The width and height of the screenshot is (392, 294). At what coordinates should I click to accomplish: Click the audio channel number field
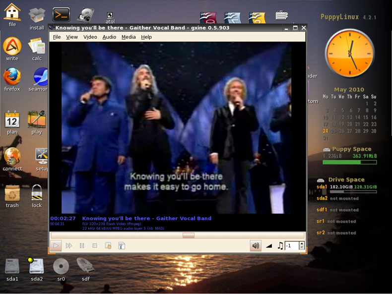(292, 246)
